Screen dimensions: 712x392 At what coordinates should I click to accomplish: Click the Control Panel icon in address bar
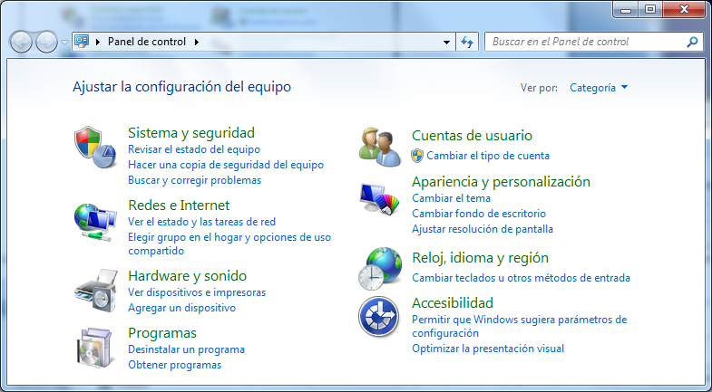click(82, 42)
